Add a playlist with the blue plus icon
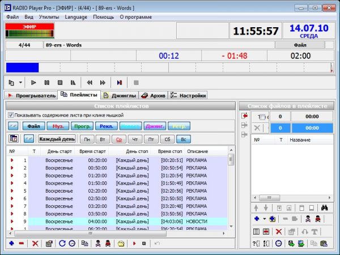Viewport: 340px width, 255px height. (11, 243)
